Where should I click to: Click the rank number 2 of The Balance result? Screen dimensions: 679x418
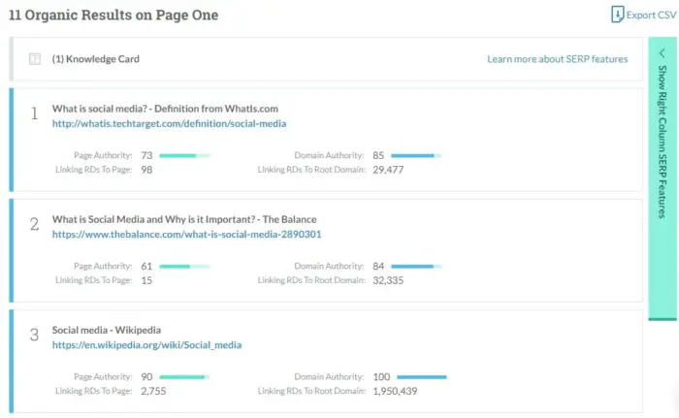pos(34,224)
